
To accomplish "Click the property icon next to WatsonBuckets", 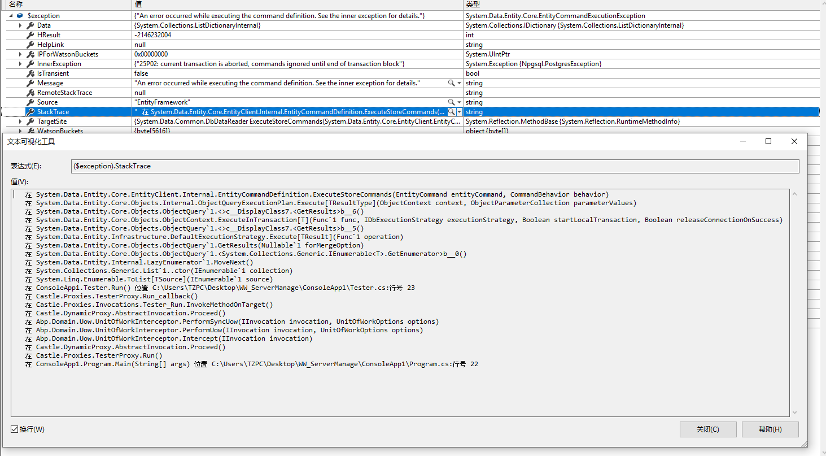I will pyautogui.click(x=30, y=131).
